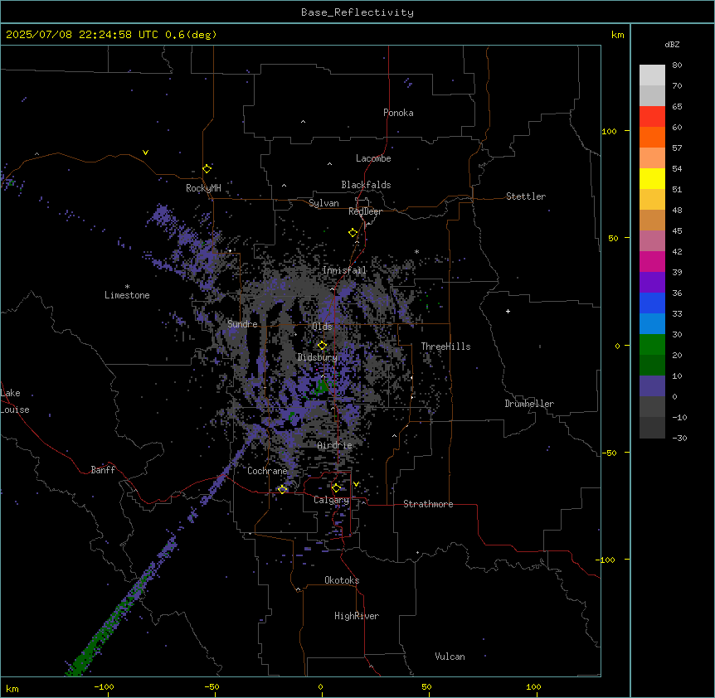Click the km unit label at top right

618,35
